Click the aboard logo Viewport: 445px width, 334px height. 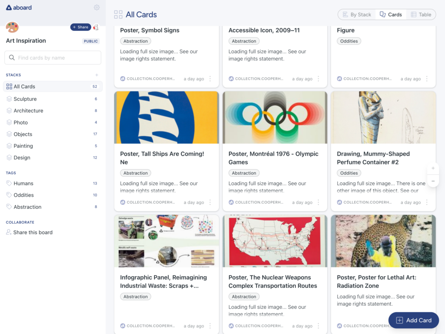coord(19,8)
